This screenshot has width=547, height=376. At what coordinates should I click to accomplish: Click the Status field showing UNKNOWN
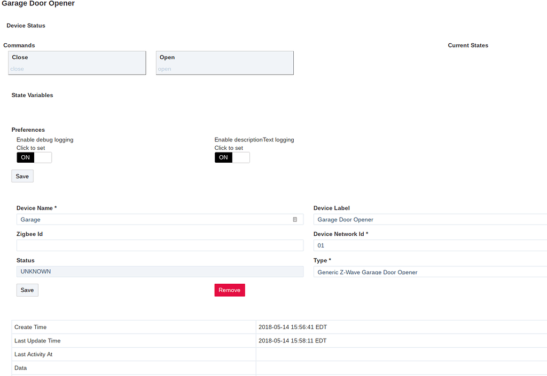tap(160, 271)
